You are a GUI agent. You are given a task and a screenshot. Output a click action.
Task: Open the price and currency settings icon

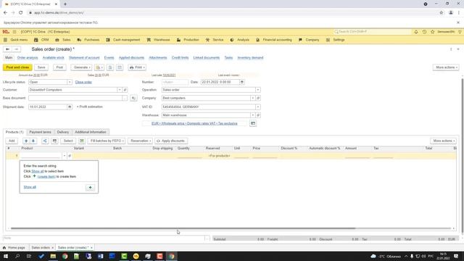(253, 123)
